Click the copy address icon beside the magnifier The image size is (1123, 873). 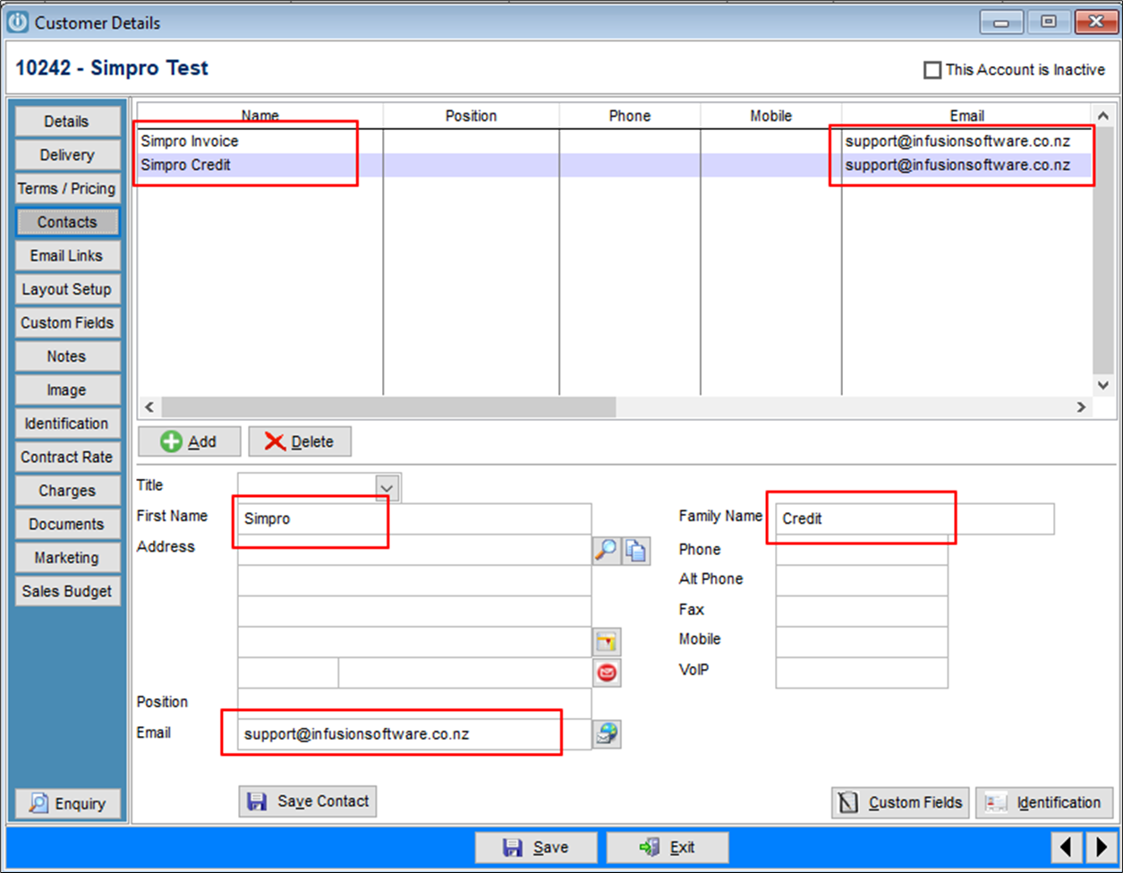click(636, 550)
